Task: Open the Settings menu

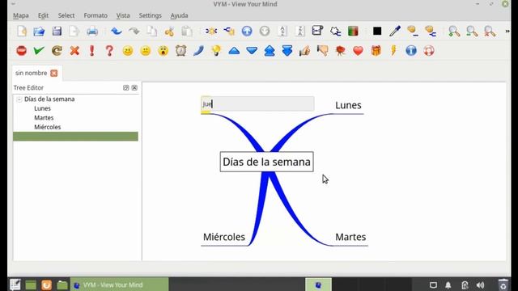Action: coord(150,15)
